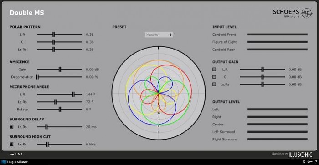Toggle Surround Delay Ls,Rs checkbox
319x165 pixels.
pos(11,127)
